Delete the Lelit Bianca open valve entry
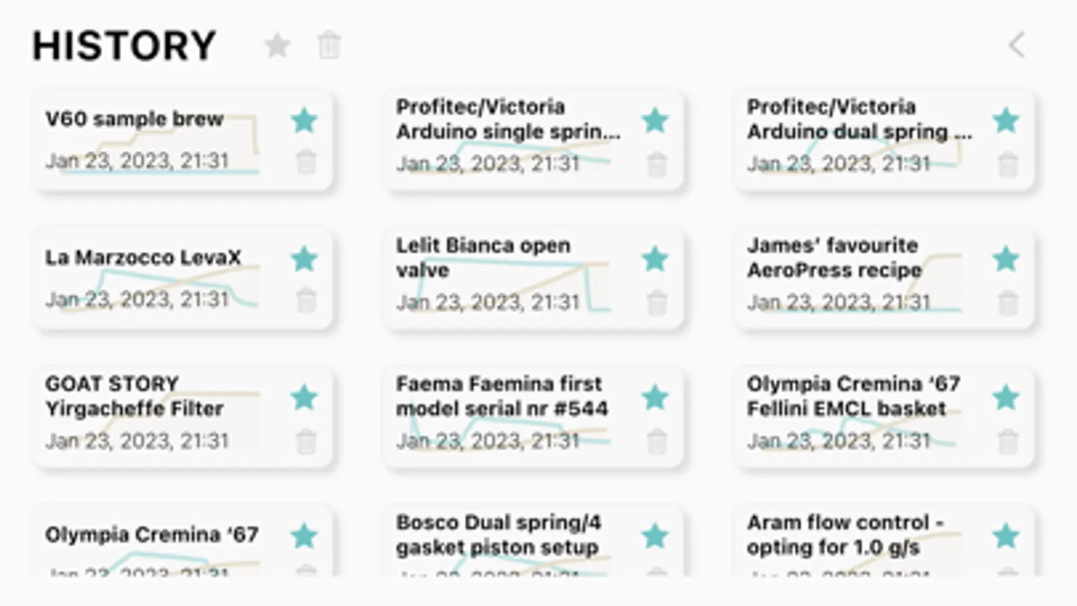This screenshot has width=1077, height=606. pyautogui.click(x=657, y=303)
